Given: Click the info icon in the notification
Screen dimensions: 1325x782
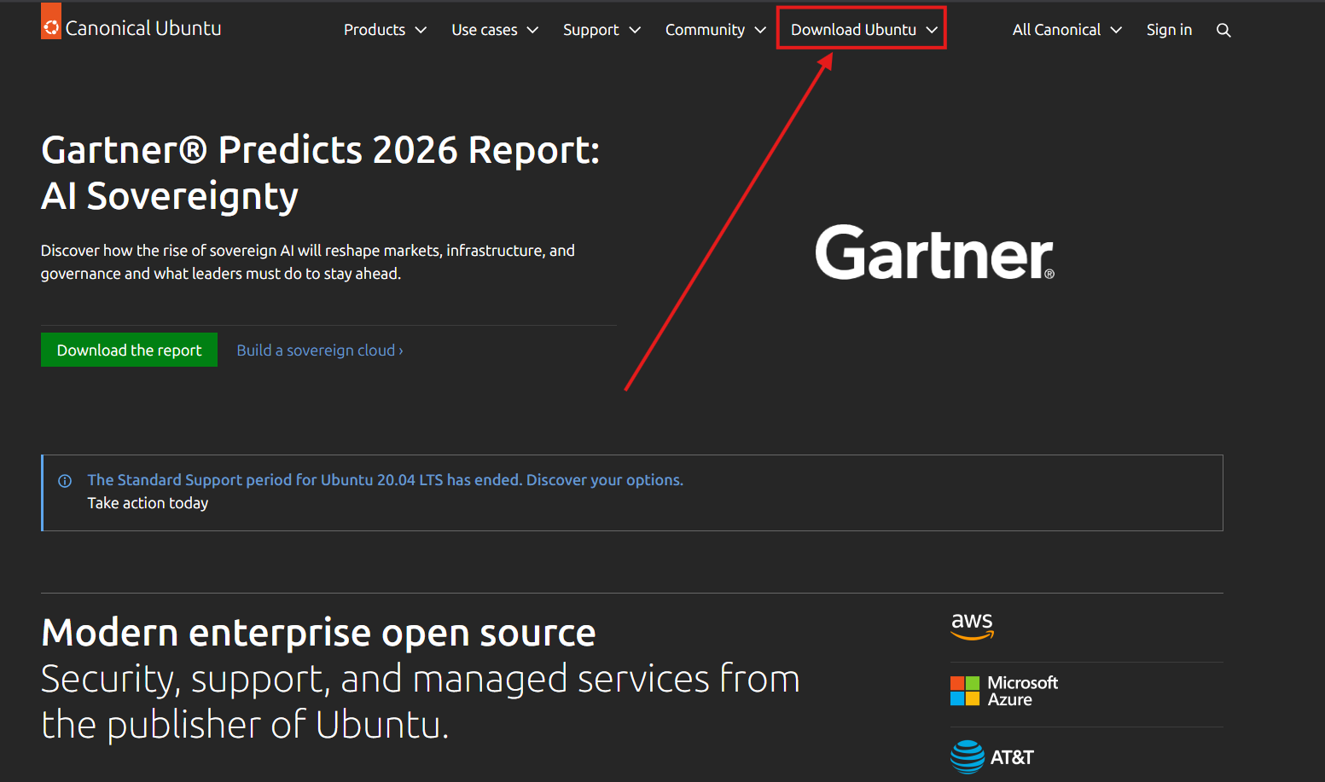Looking at the screenshot, I should [x=65, y=481].
